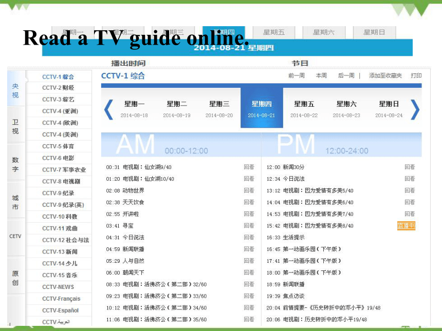442x331 pixels.
Task: Choose CCTV-12 社会与法 in the channel list
Action: 65,240
